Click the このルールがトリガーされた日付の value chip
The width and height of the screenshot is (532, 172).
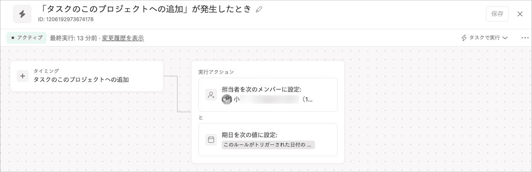(268, 145)
